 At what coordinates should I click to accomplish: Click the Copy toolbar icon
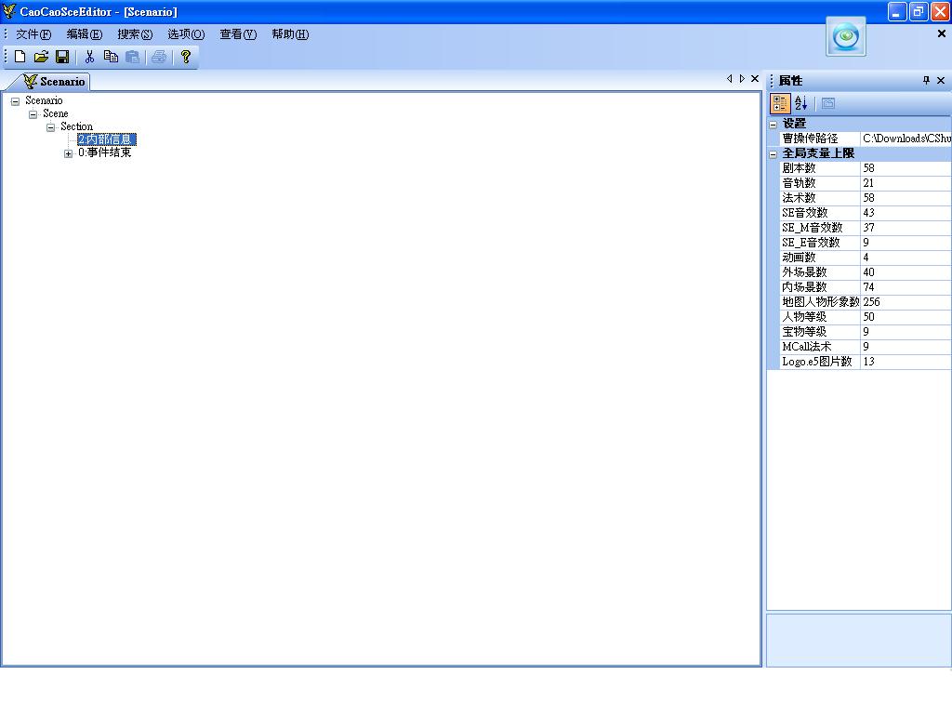coord(111,57)
